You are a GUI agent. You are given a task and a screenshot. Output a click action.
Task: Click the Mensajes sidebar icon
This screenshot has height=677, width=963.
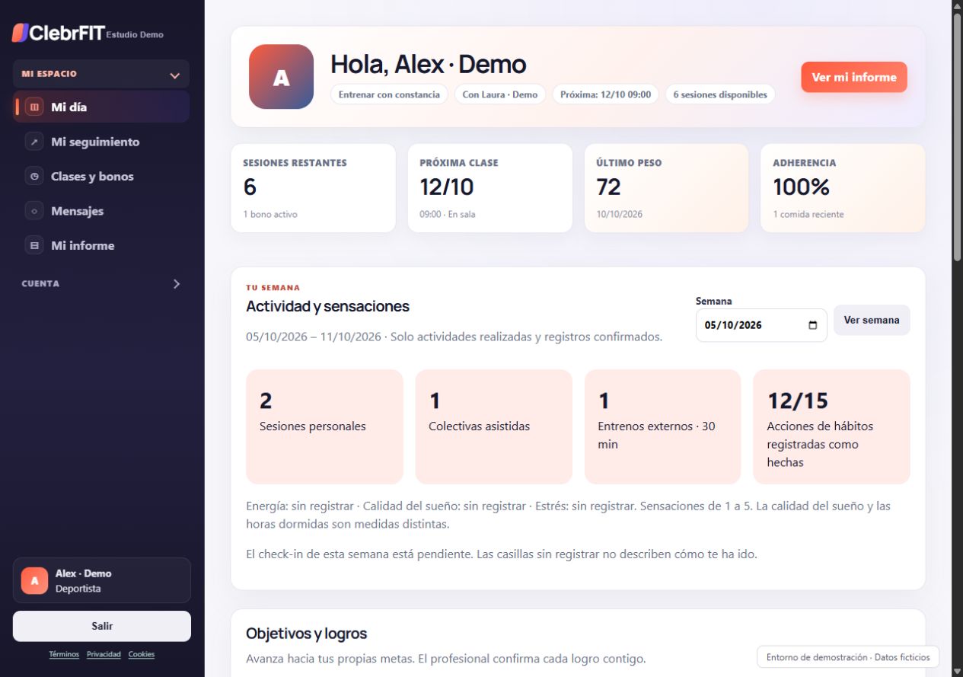pos(34,211)
